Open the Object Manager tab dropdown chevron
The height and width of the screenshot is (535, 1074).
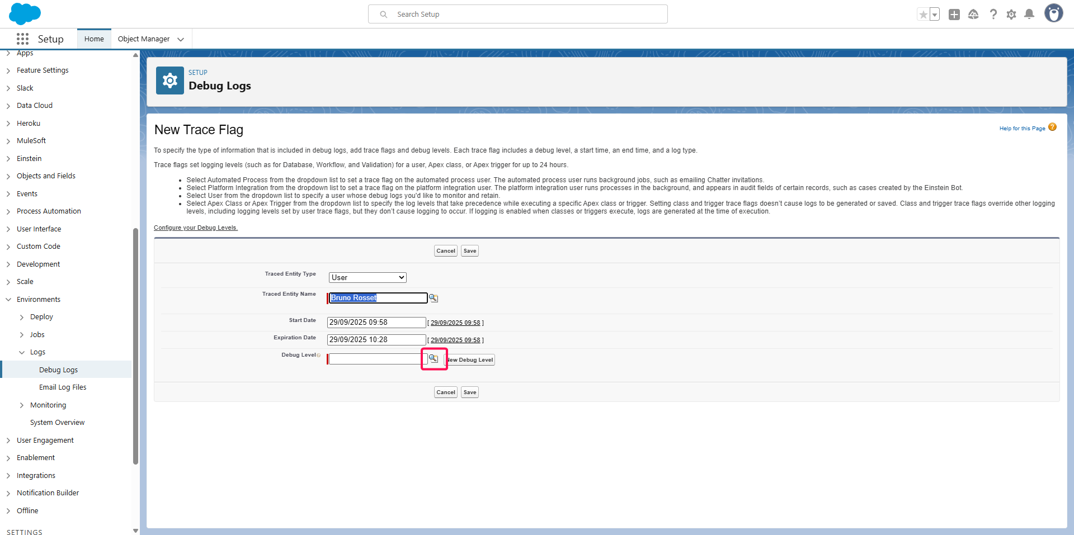181,39
